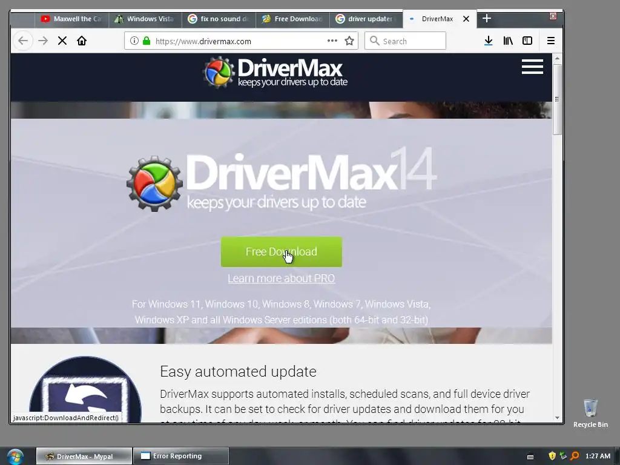Toggle the sidebar view icon

(527, 41)
